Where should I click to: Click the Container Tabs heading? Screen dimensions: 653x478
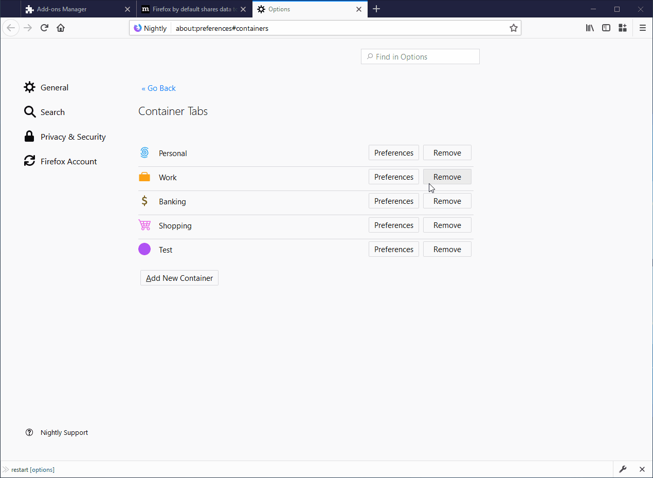173,111
